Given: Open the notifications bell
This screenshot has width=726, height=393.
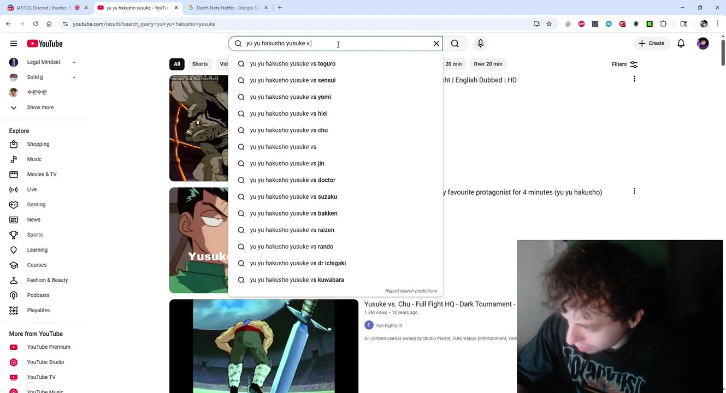Looking at the screenshot, I should [x=681, y=43].
